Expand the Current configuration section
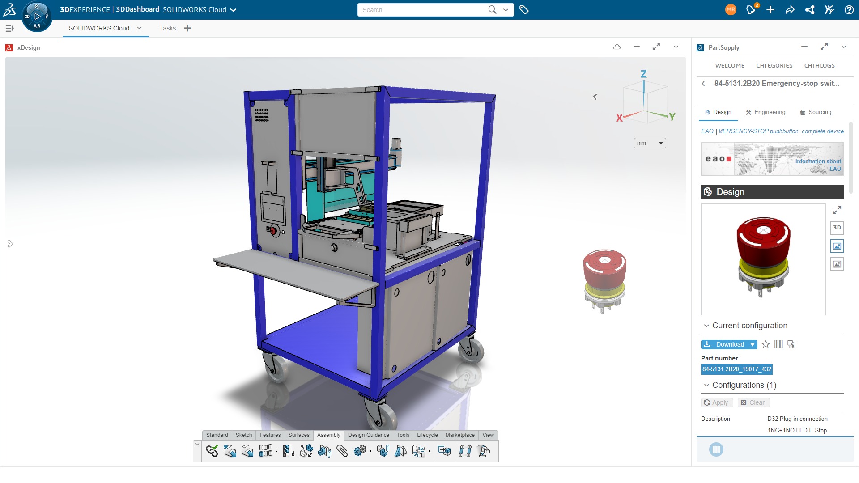 pyautogui.click(x=706, y=326)
